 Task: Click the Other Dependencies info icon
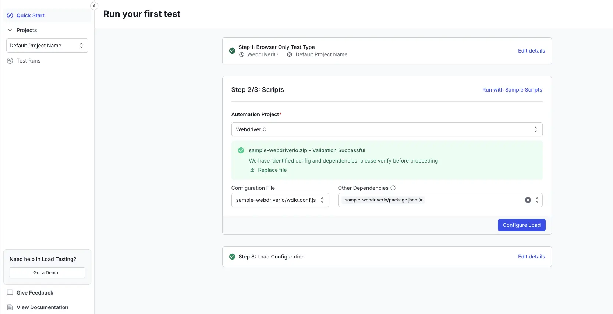click(393, 188)
